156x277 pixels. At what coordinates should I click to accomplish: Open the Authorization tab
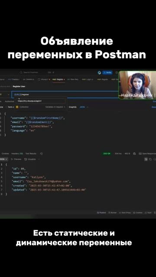[x=9, y=101]
